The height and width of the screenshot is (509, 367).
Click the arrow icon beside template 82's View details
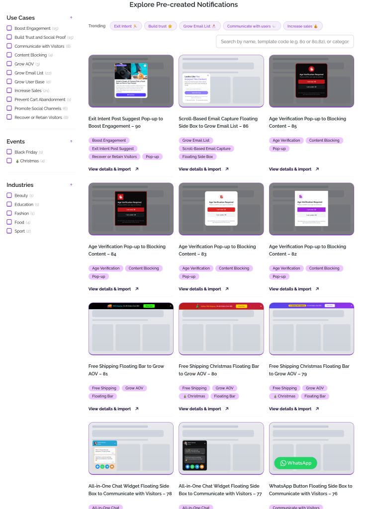coord(317,289)
